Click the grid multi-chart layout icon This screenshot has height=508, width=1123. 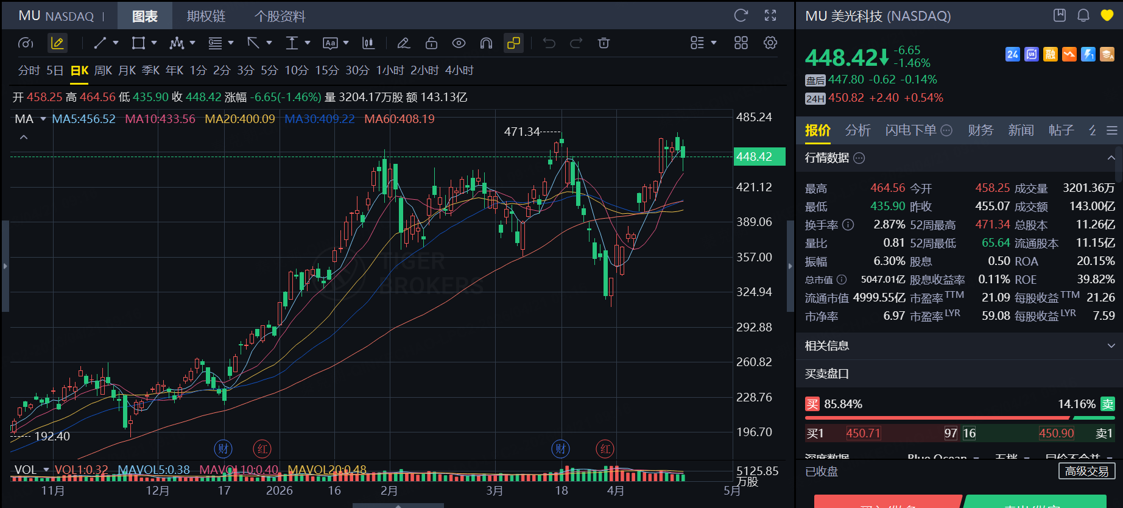[741, 43]
